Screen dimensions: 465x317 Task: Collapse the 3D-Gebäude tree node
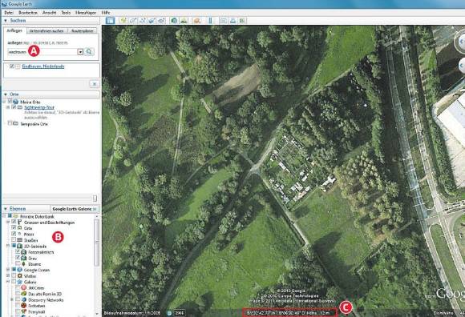(8, 246)
